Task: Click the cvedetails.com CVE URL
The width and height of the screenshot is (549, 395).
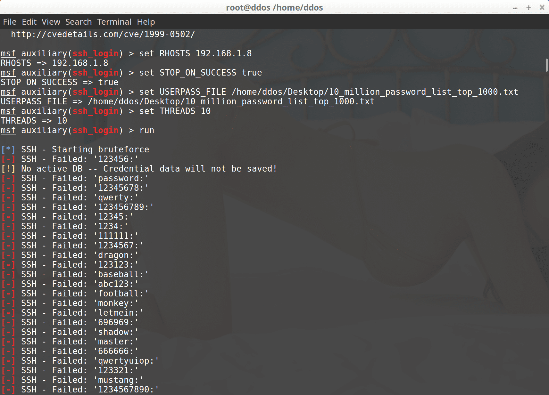Action: point(103,34)
